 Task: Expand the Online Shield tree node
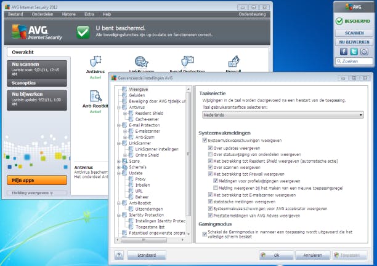pos(125,155)
